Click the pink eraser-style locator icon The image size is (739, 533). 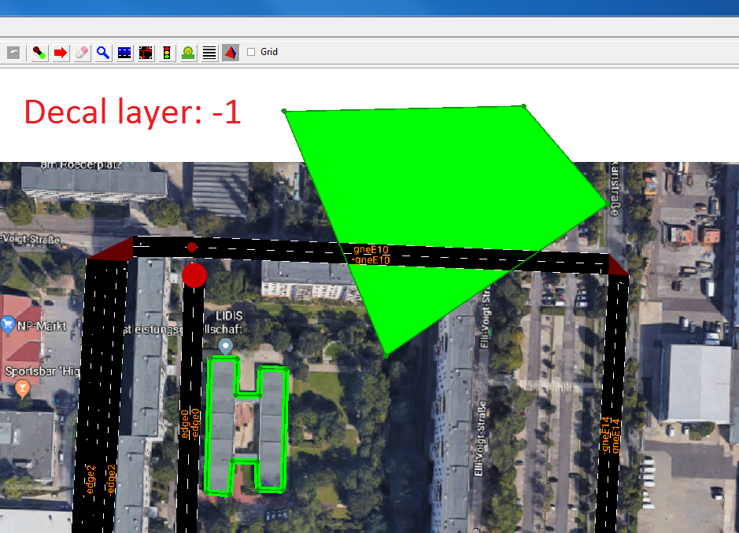point(81,53)
